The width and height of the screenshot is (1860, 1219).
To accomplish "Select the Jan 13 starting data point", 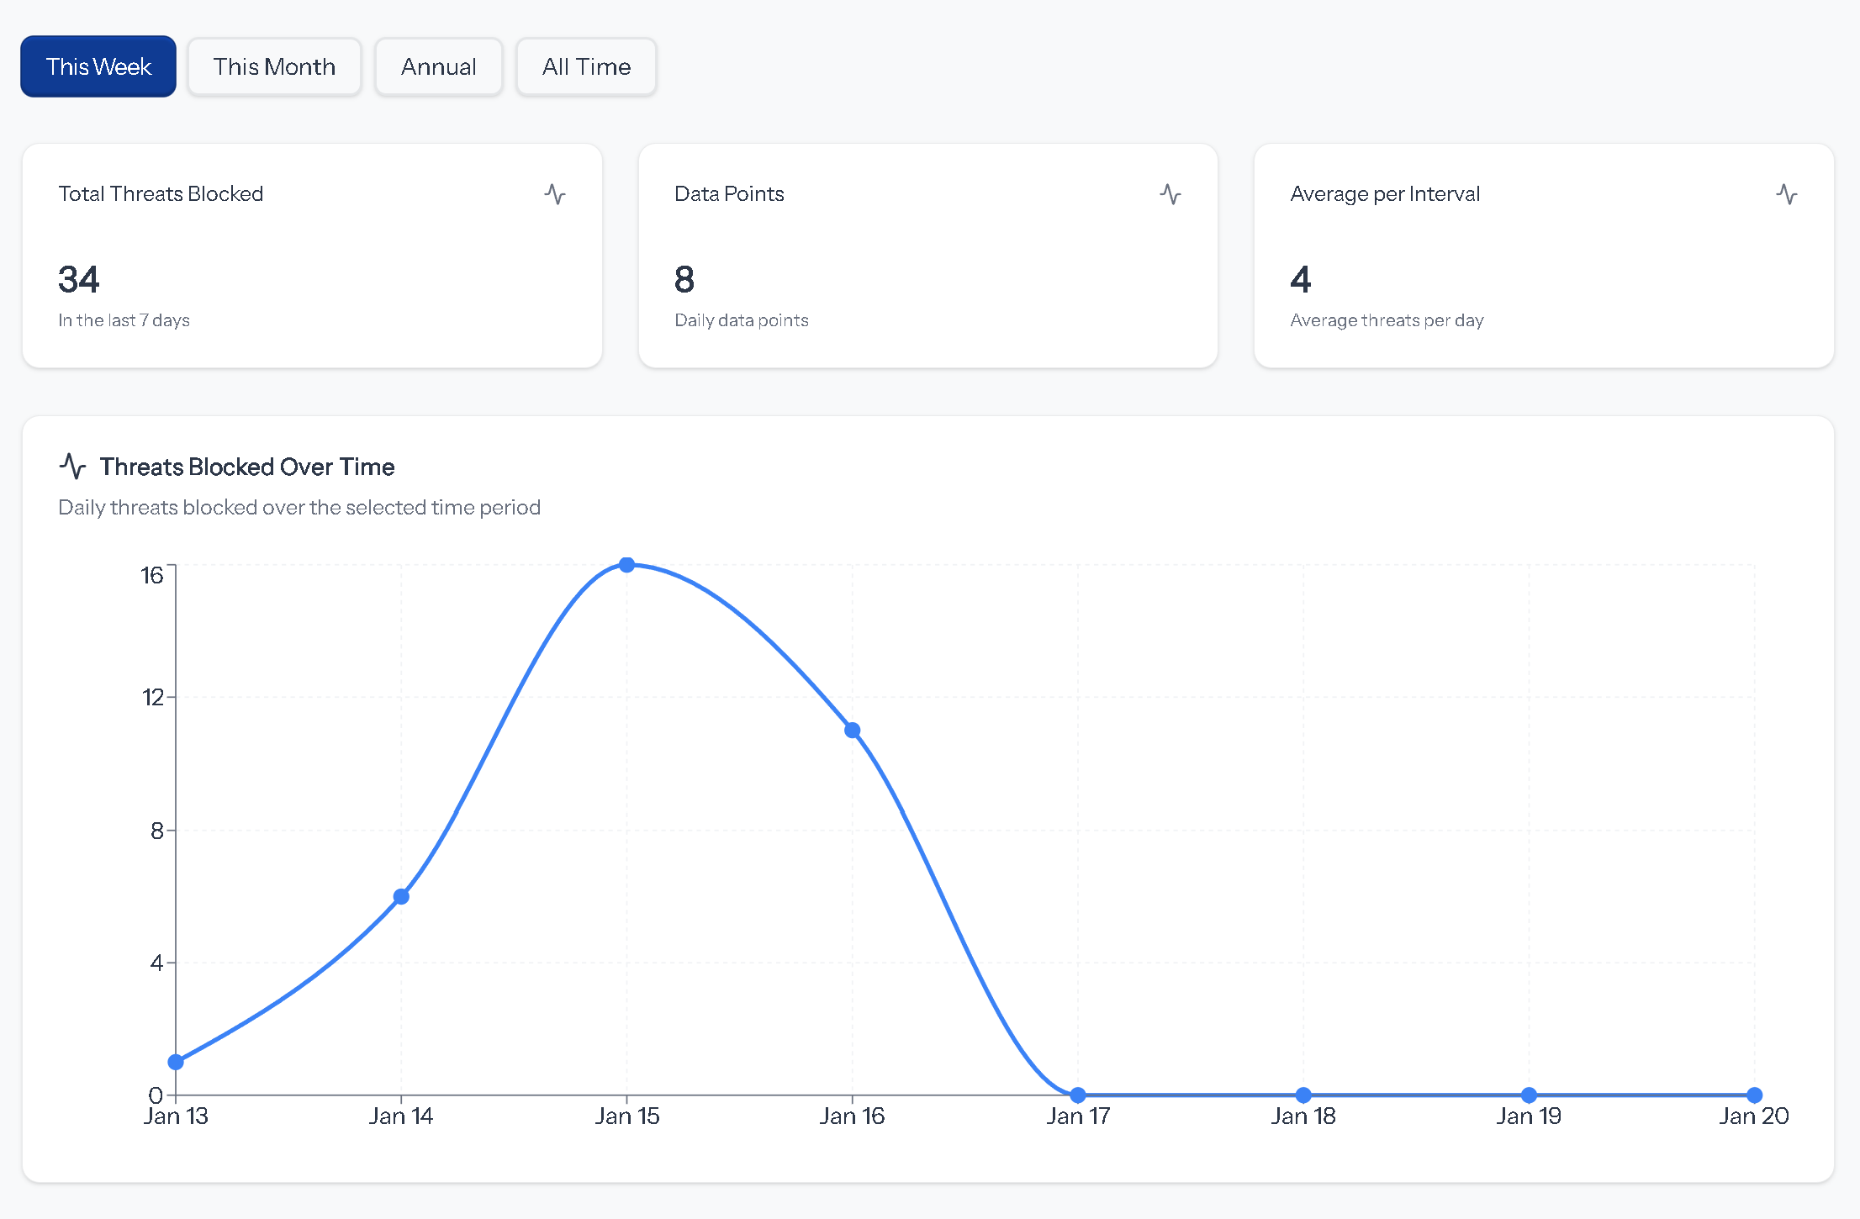I will pyautogui.click(x=176, y=1062).
